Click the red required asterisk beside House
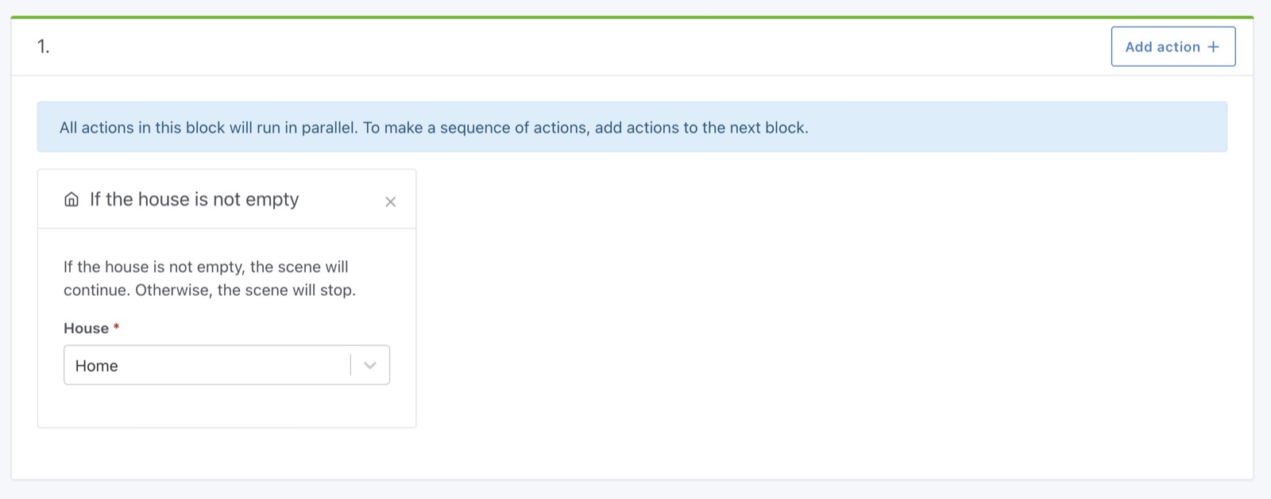The image size is (1271, 499). click(116, 327)
